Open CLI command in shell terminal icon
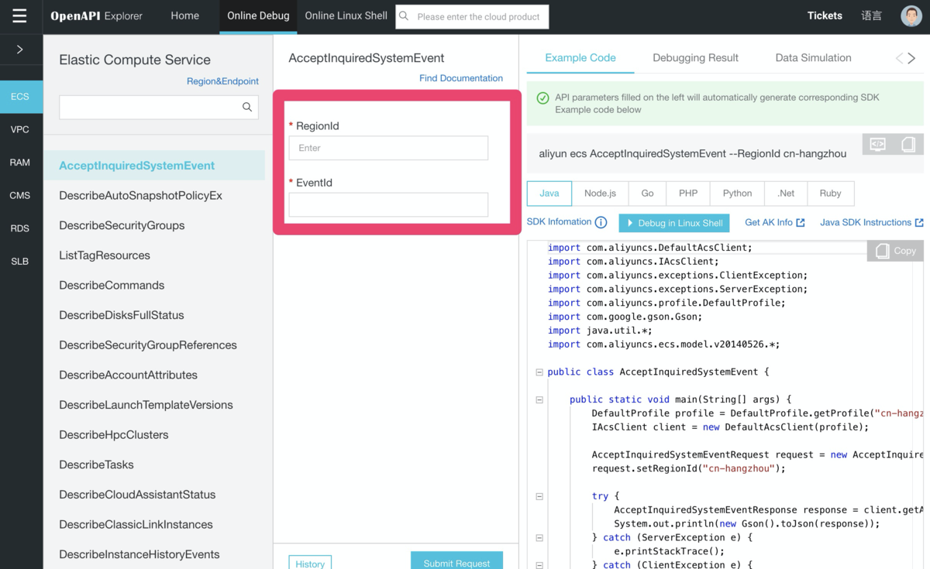The height and width of the screenshot is (569, 930). tap(877, 145)
